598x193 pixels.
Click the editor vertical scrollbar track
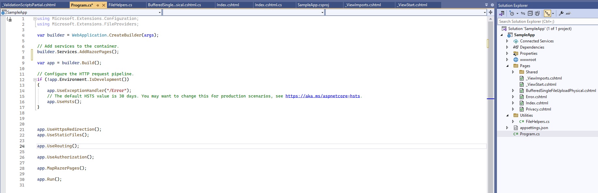click(490, 130)
